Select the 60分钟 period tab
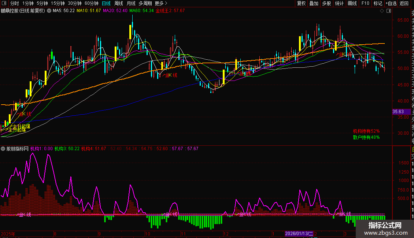414x238 pixels. [x=91, y=3]
